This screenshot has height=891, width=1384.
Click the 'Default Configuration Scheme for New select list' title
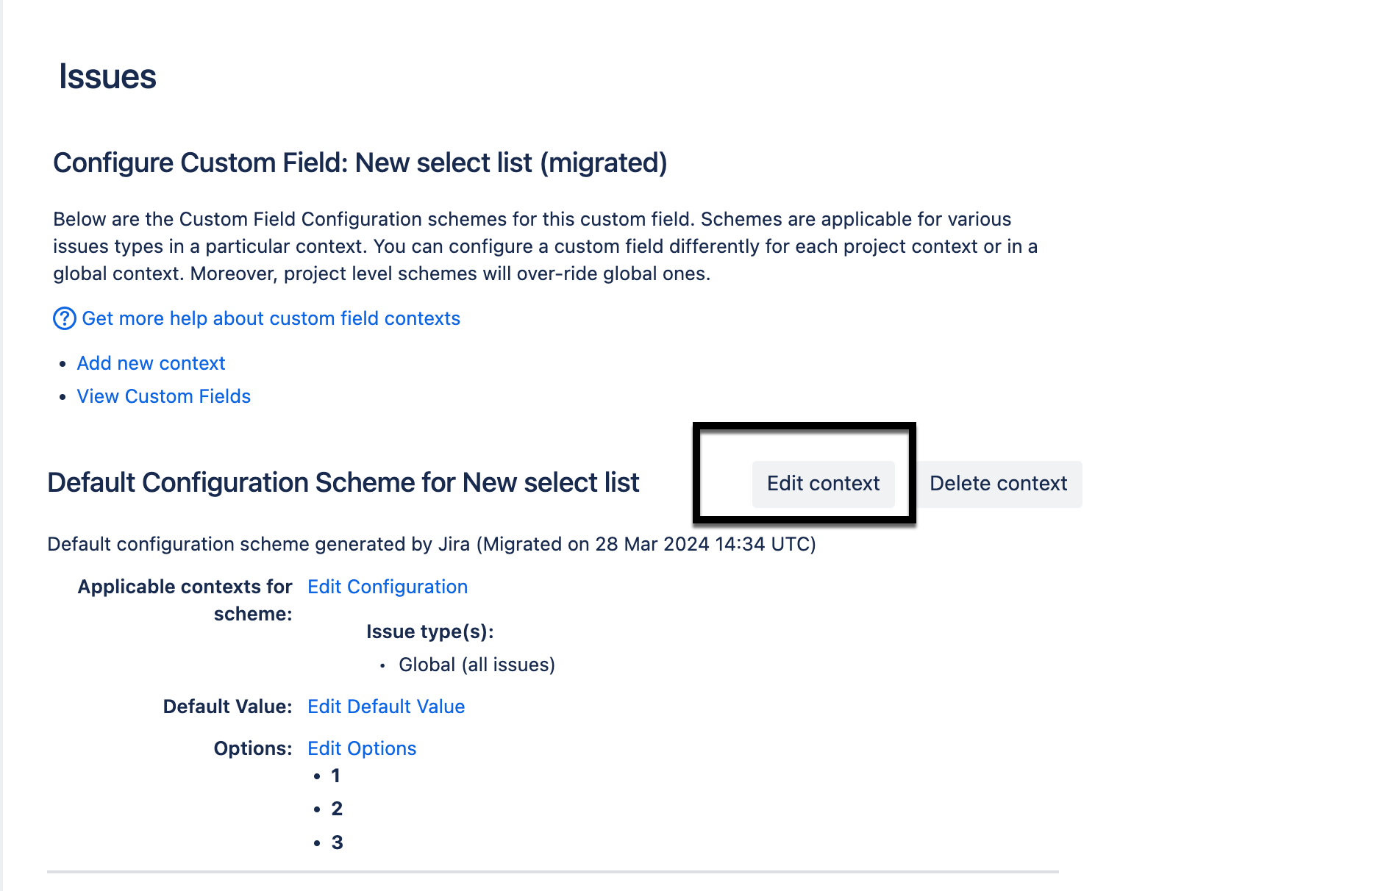click(343, 483)
